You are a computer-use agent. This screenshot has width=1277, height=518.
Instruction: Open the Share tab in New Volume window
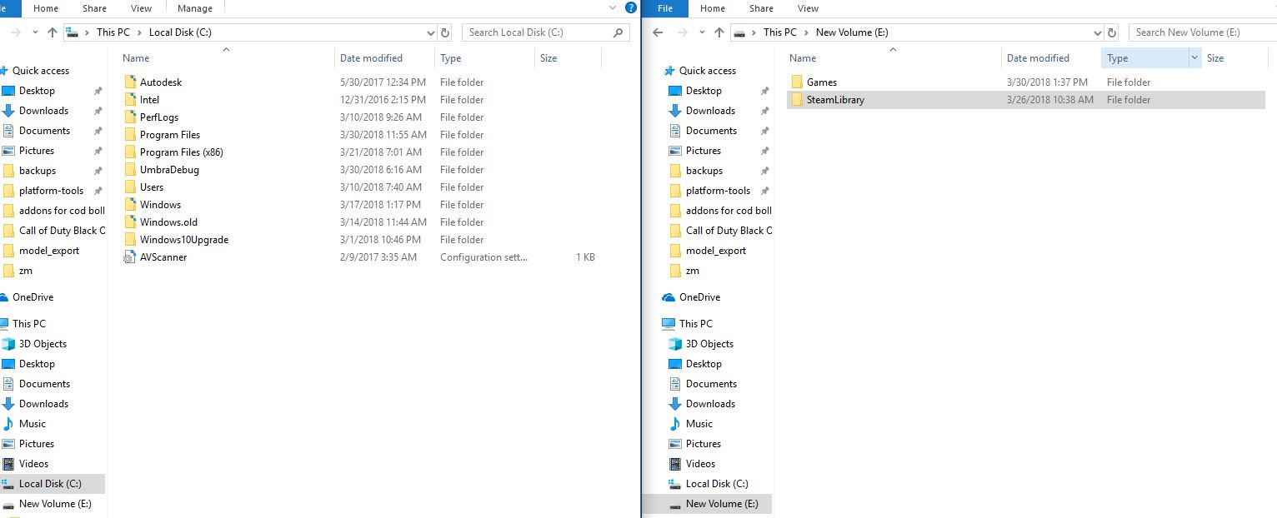(761, 8)
